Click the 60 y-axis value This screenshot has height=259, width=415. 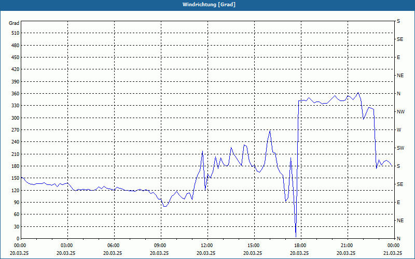(x=17, y=214)
